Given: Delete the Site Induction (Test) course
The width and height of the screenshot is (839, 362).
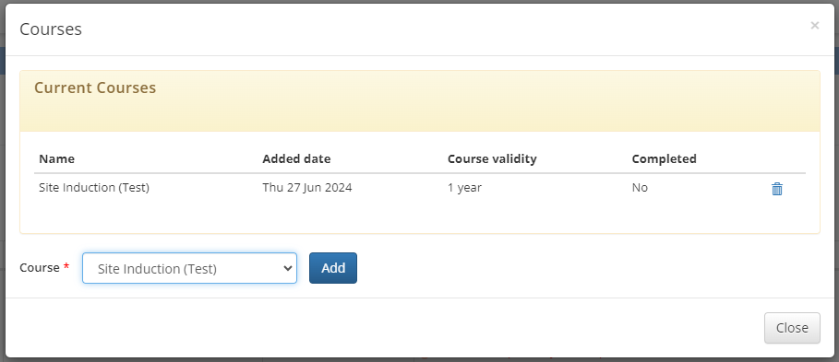Looking at the screenshot, I should tap(777, 189).
